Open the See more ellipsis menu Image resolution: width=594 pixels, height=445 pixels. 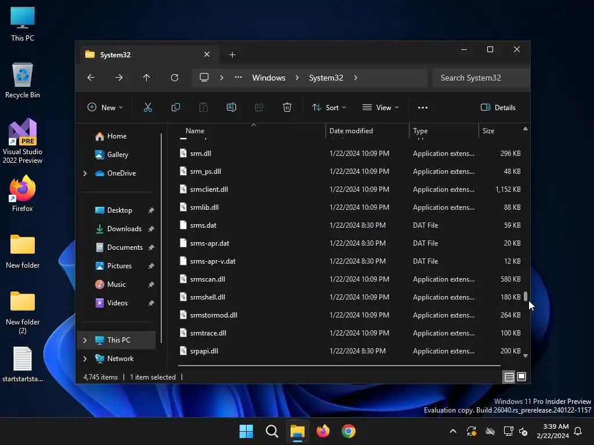[x=423, y=107]
